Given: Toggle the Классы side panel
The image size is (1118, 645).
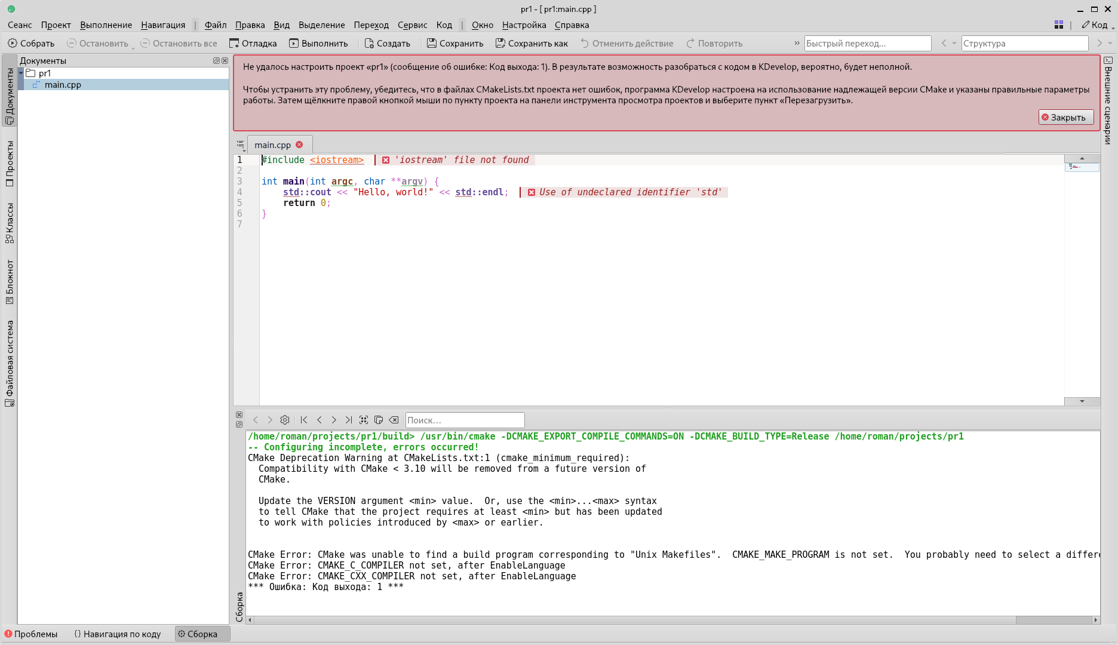Looking at the screenshot, I should click(x=10, y=223).
